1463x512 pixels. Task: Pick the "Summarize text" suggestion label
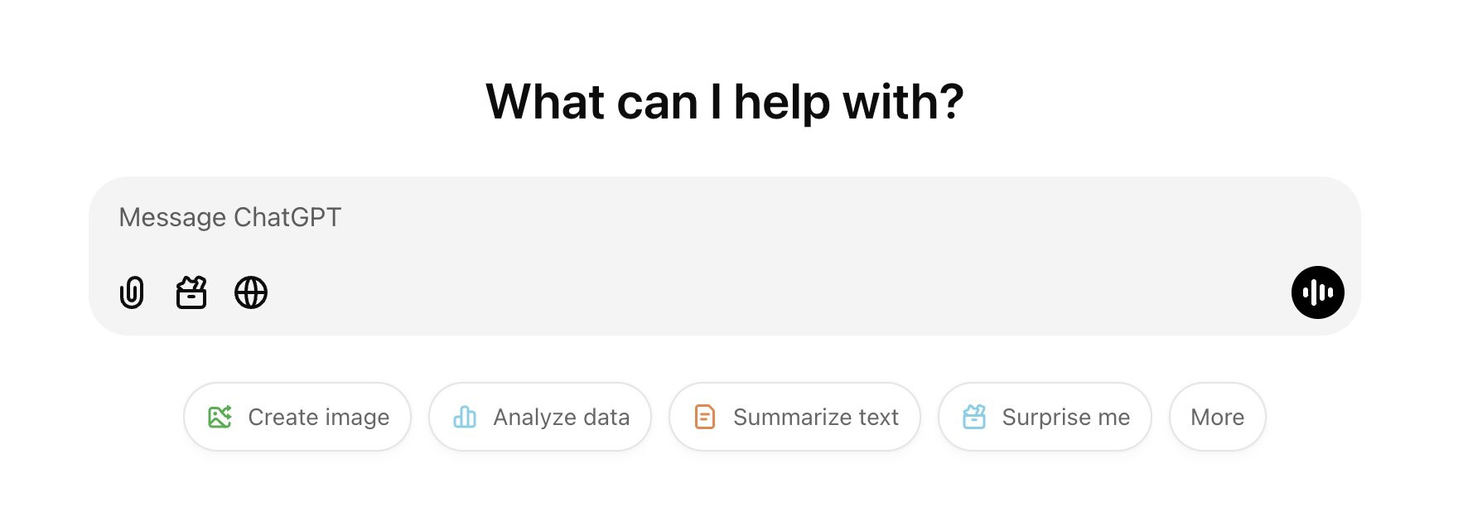pos(815,417)
